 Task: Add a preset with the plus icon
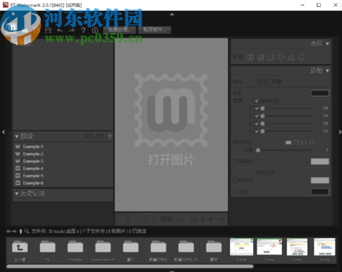110,136
